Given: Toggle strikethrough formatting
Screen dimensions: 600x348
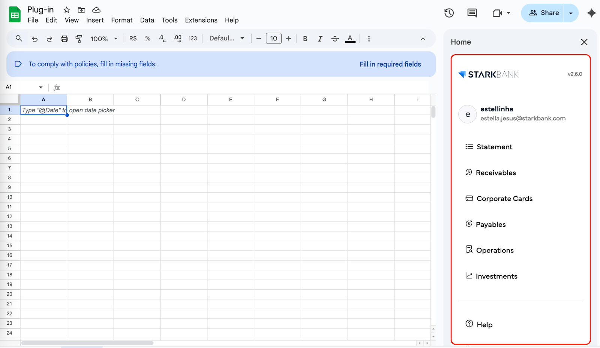Looking at the screenshot, I should click(x=335, y=39).
